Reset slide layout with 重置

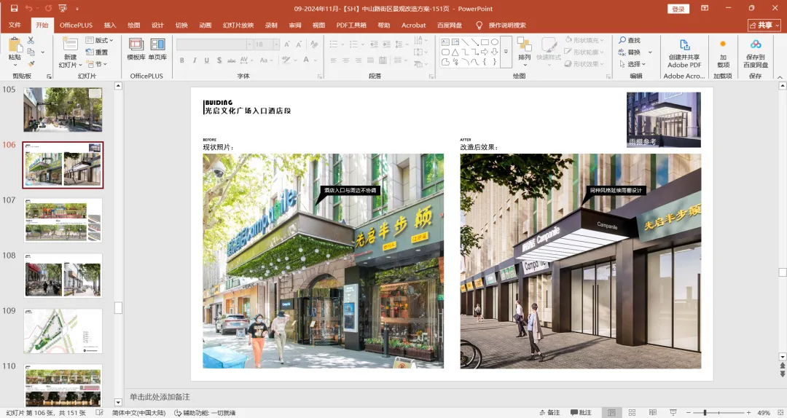click(97, 52)
